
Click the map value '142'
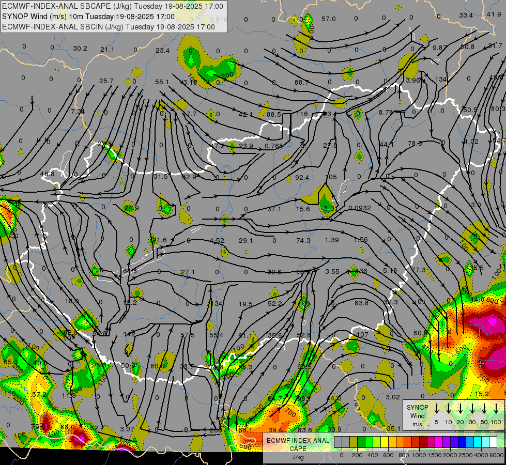pyautogui.click(x=129, y=334)
